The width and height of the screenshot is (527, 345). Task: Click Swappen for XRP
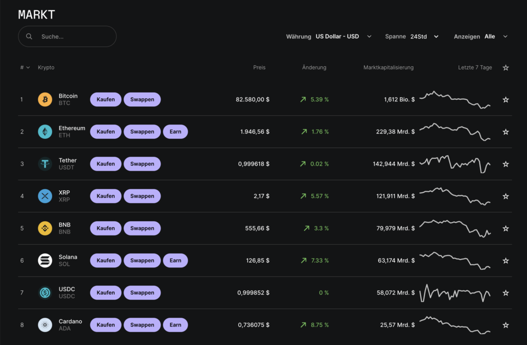click(142, 196)
